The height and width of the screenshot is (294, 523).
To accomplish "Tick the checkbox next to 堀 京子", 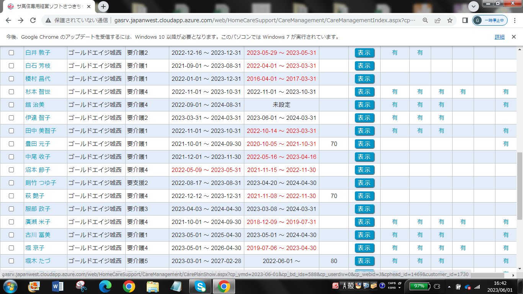I will click(11, 248).
